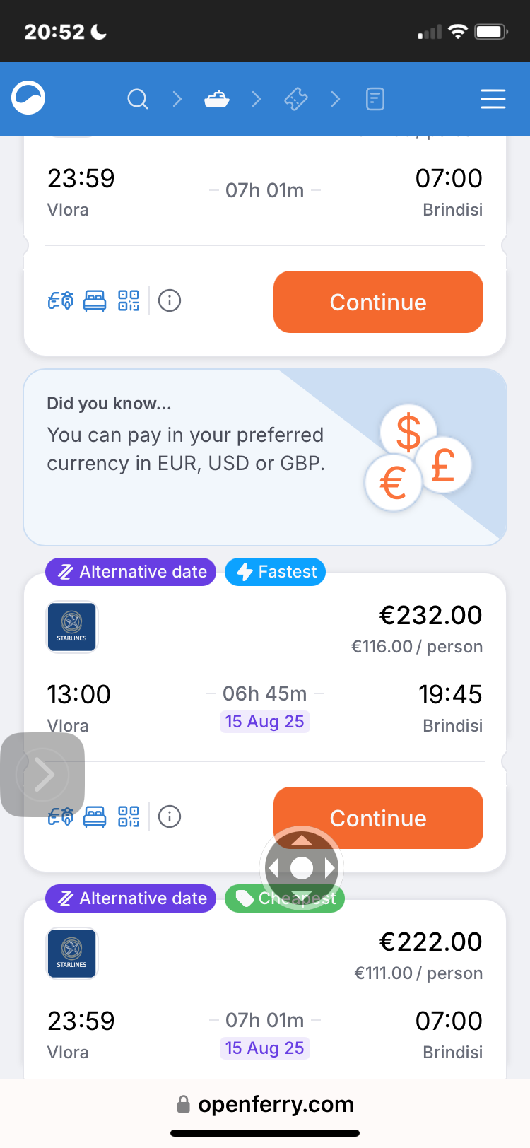Expand the floating side arrow panel
Viewport: 530px width, 1148px height.
point(42,775)
